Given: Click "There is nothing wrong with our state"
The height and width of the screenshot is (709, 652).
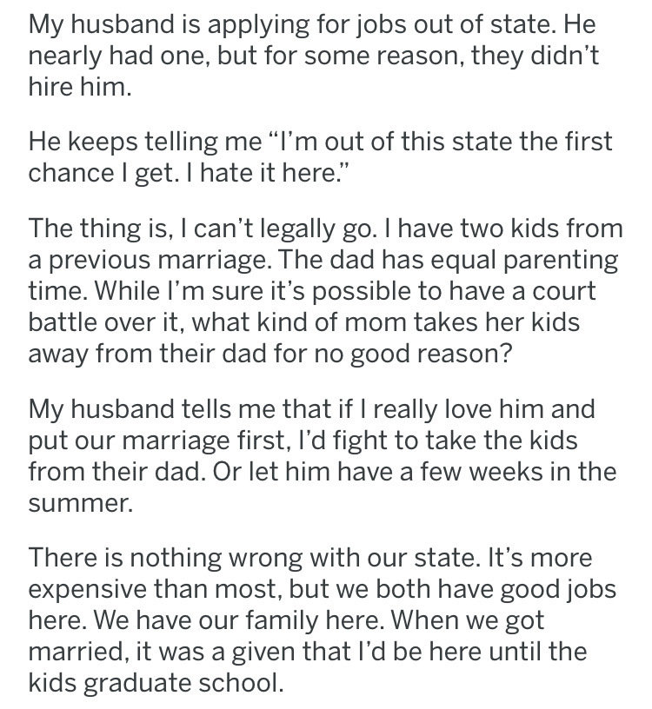Looking at the screenshot, I should (x=252, y=557).
